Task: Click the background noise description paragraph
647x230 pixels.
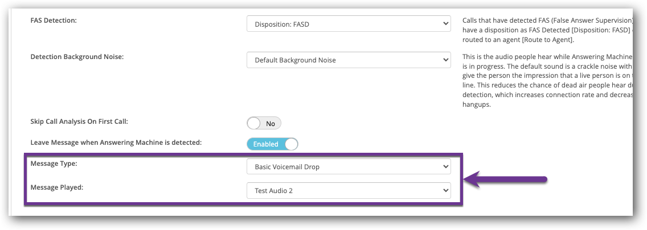Action: pos(547,81)
